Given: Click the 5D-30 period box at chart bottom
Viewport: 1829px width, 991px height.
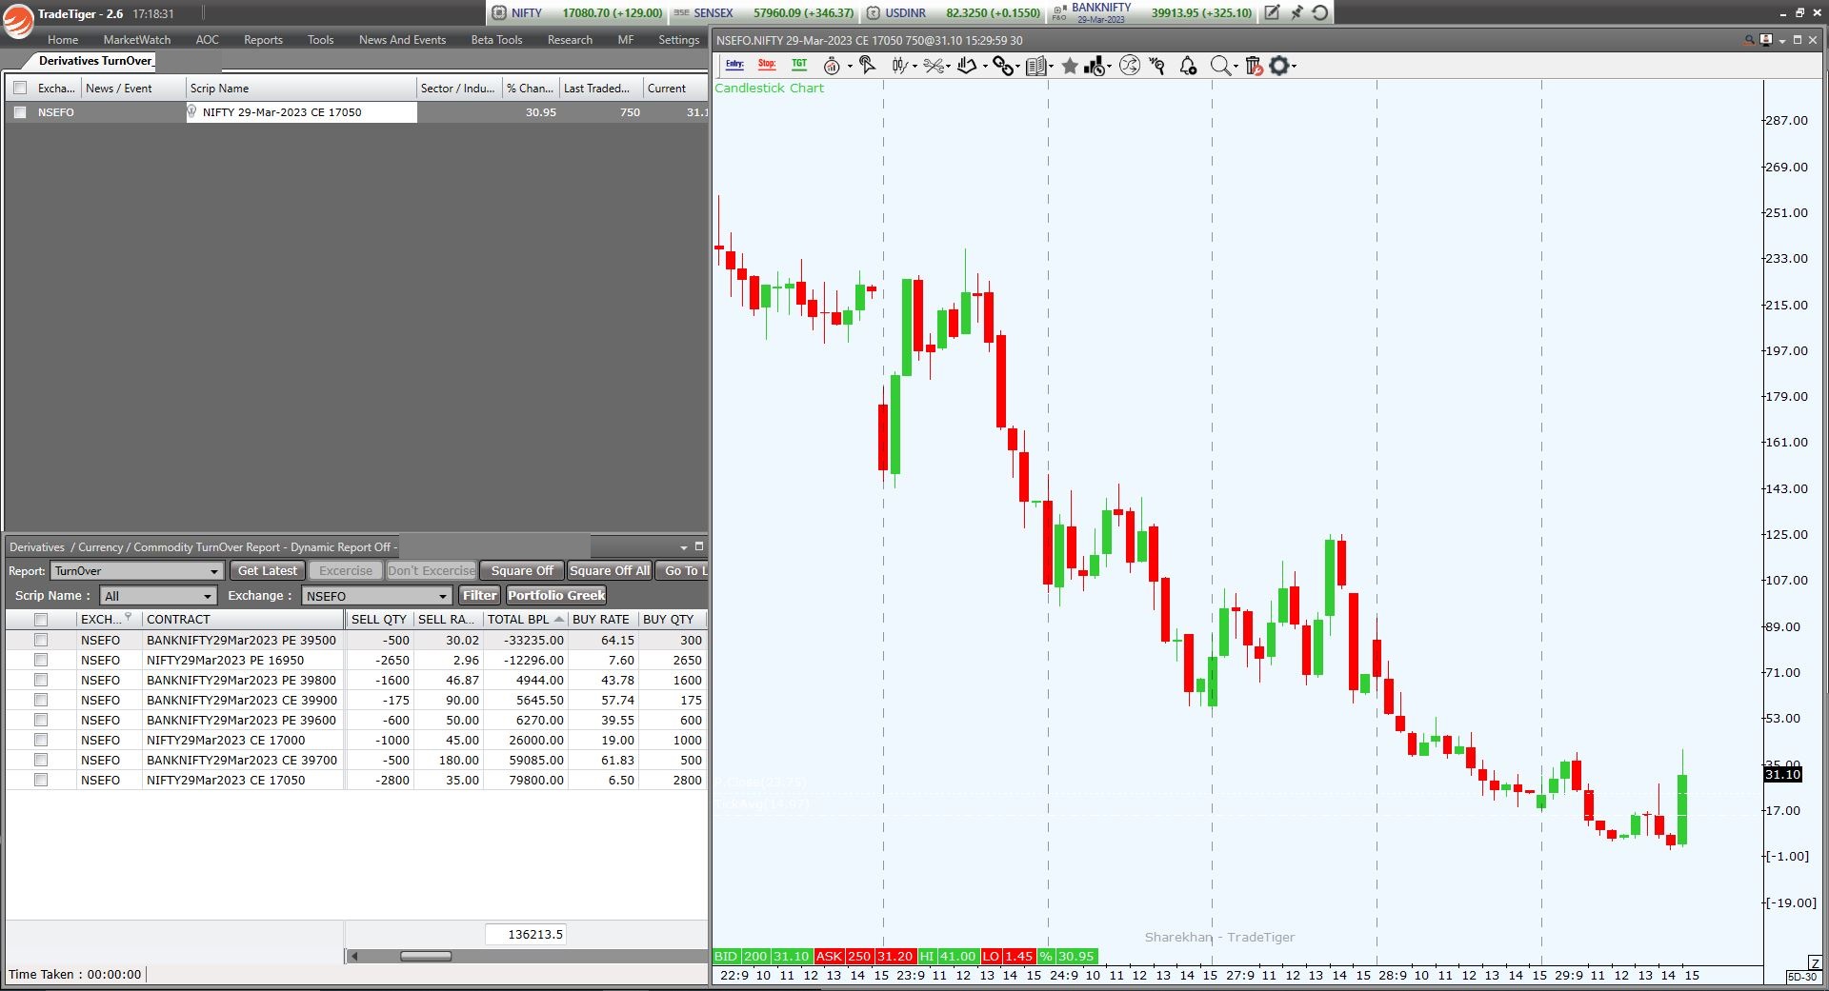Looking at the screenshot, I should (1802, 978).
